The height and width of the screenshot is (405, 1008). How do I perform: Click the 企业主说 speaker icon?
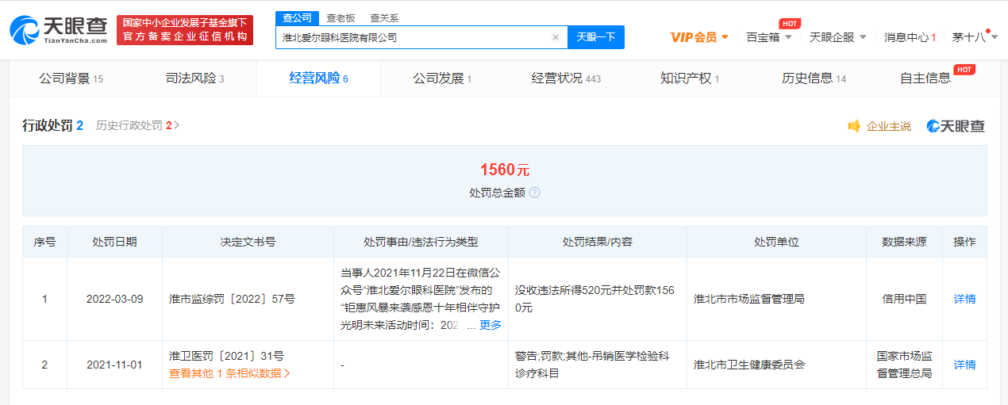[854, 126]
